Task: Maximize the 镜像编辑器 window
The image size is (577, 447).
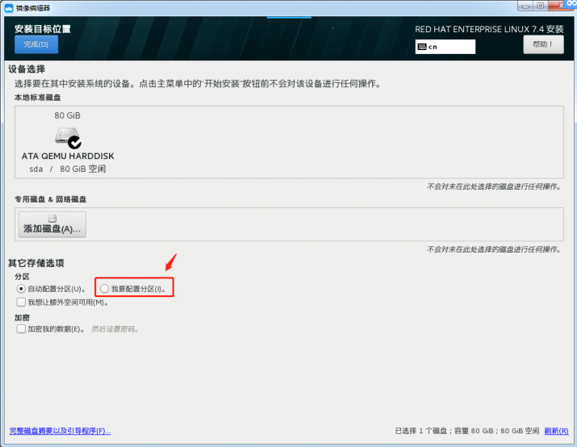Action: pyautogui.click(x=539, y=7)
